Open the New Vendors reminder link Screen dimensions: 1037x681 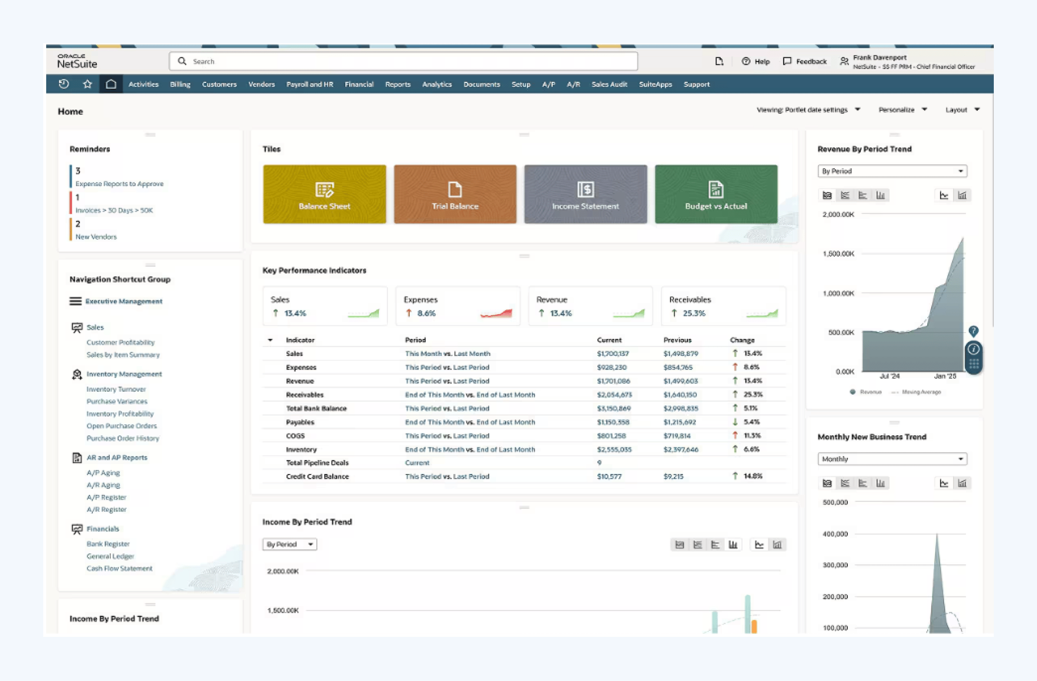pyautogui.click(x=96, y=238)
